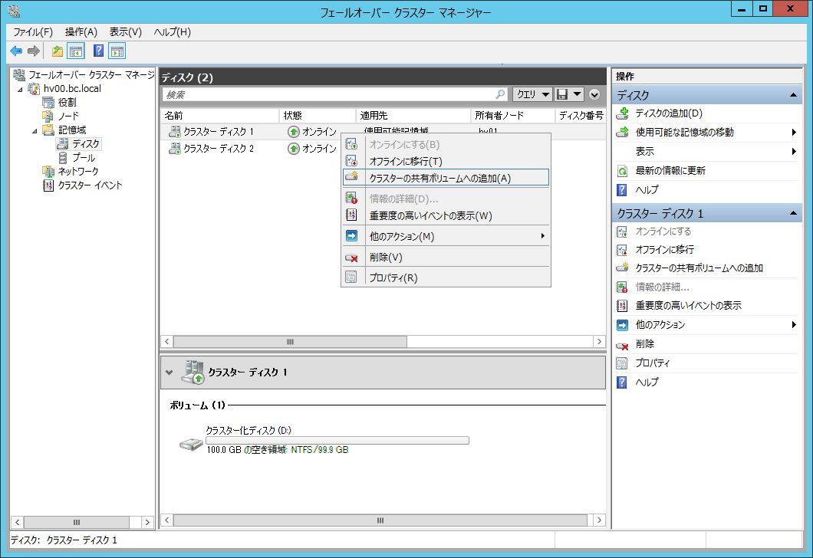Click the round expand chevron beside search

(594, 94)
